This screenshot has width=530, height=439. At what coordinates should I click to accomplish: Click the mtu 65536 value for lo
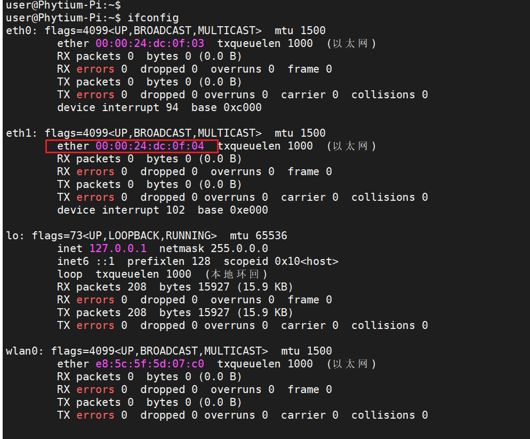coord(259,236)
